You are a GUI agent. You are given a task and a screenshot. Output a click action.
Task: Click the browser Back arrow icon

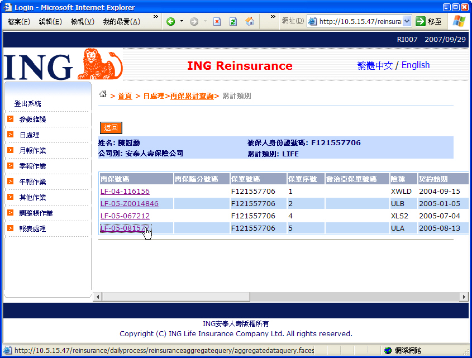[171, 21]
